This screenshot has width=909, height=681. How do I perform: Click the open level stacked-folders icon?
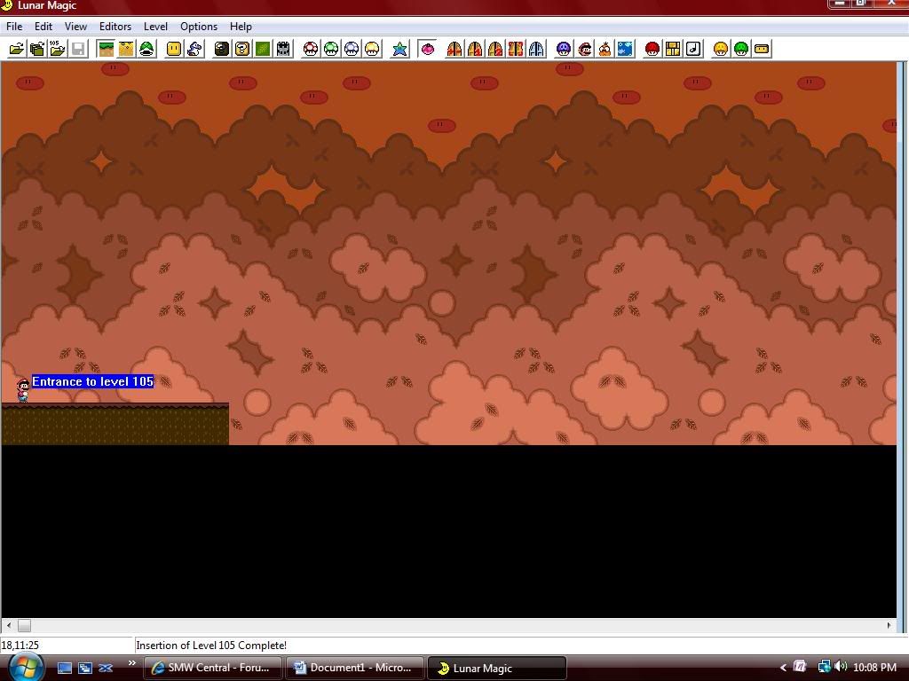pos(37,50)
